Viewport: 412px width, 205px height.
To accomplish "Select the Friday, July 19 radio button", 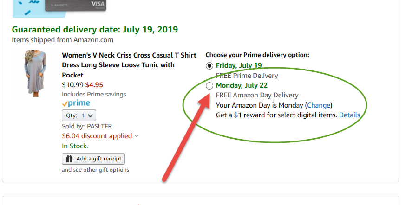I will point(210,66).
